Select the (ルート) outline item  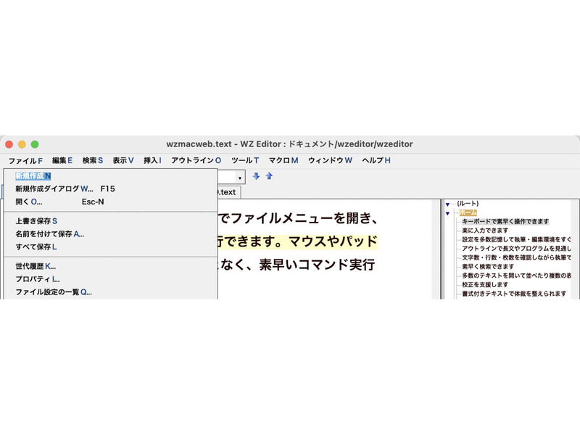pos(468,204)
